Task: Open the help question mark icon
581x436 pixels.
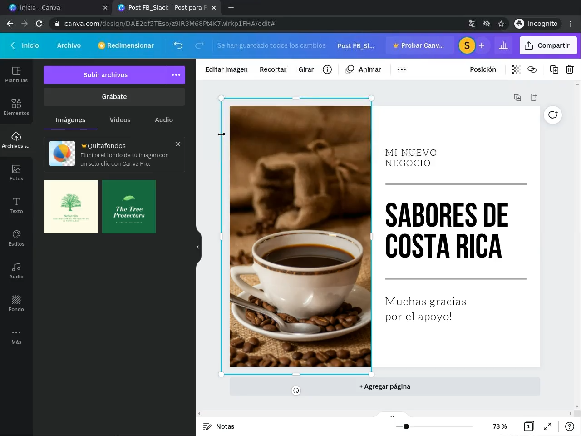Action: click(x=570, y=426)
